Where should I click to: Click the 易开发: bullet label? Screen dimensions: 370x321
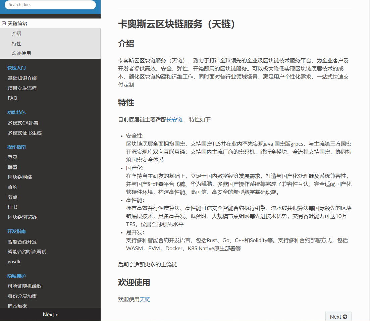(135, 232)
